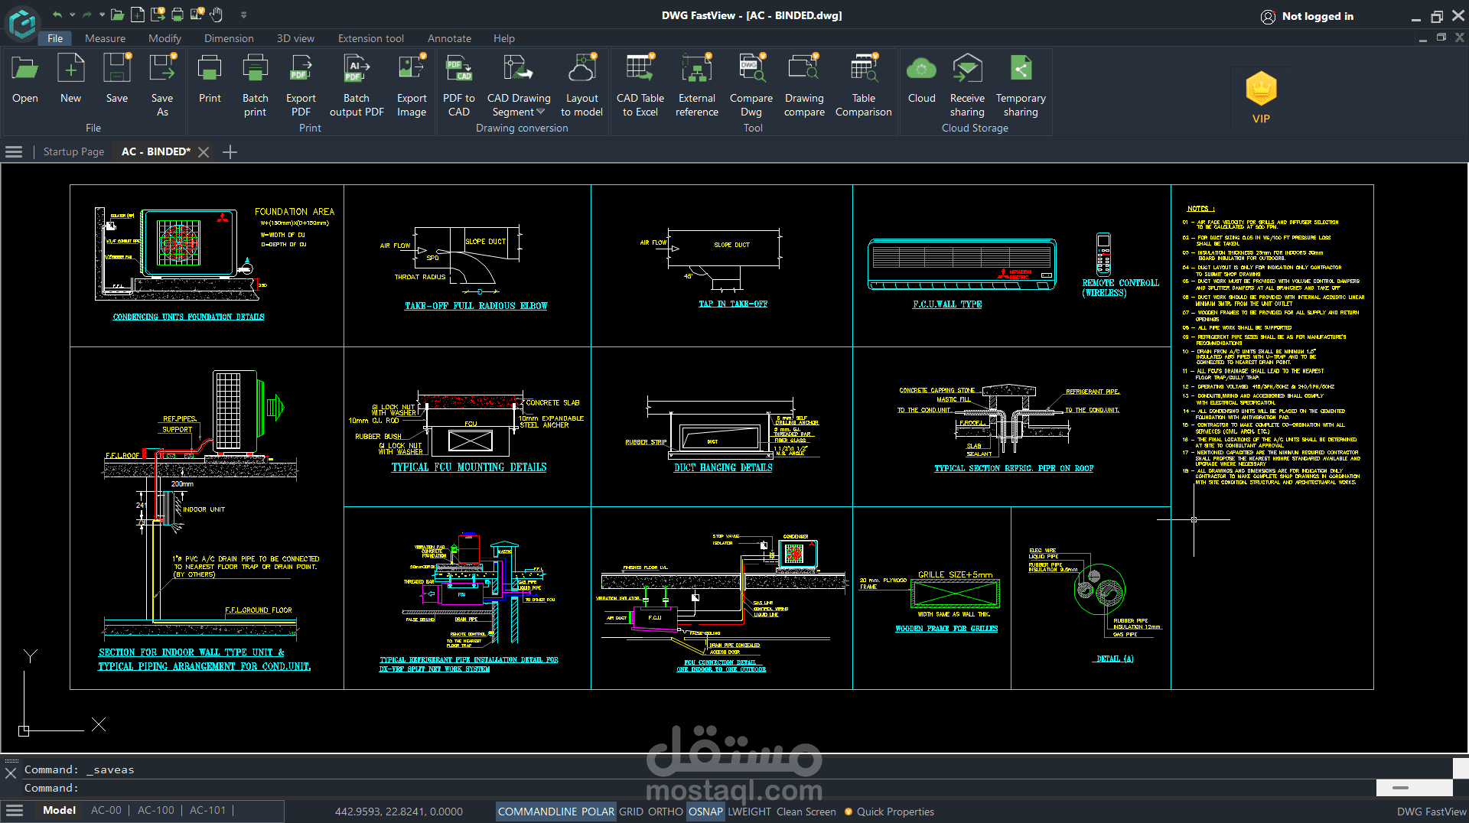This screenshot has height=823, width=1469.
Task: Toggle GRID display in status bar
Action: tap(630, 812)
